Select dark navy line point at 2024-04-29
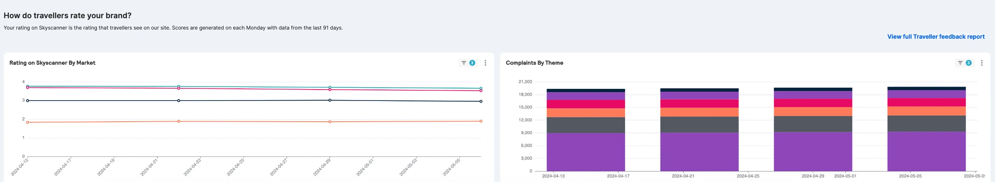Viewport: 995px width, 182px height. 330,100
